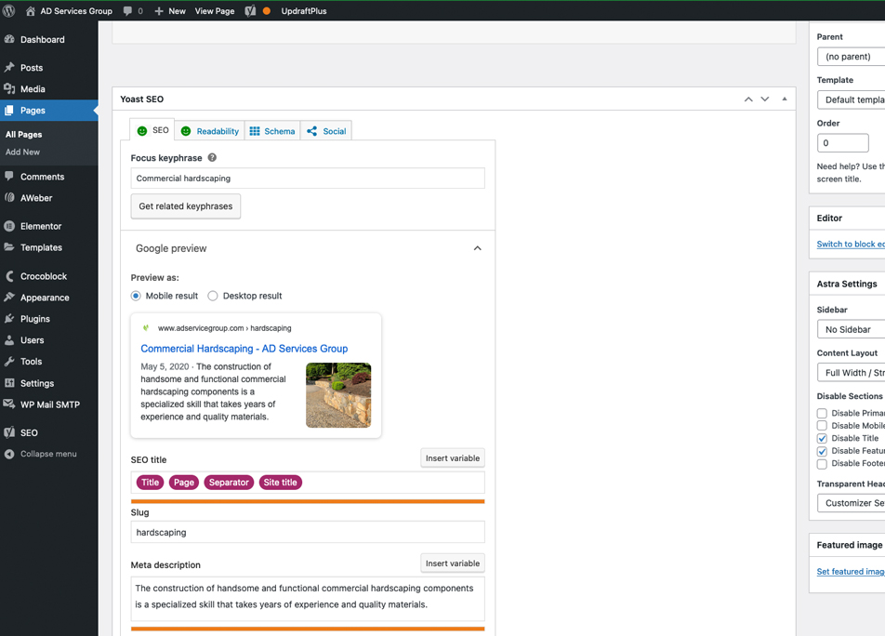The height and width of the screenshot is (636, 885).
Task: Click the Plugins plug icon
Action: click(x=9, y=318)
